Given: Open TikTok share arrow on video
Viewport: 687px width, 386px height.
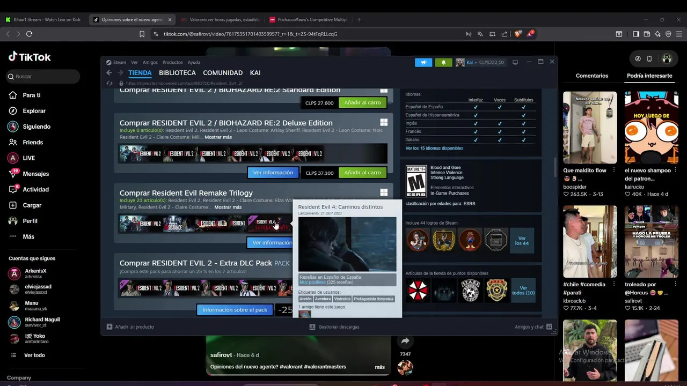Looking at the screenshot, I should tap(405, 341).
